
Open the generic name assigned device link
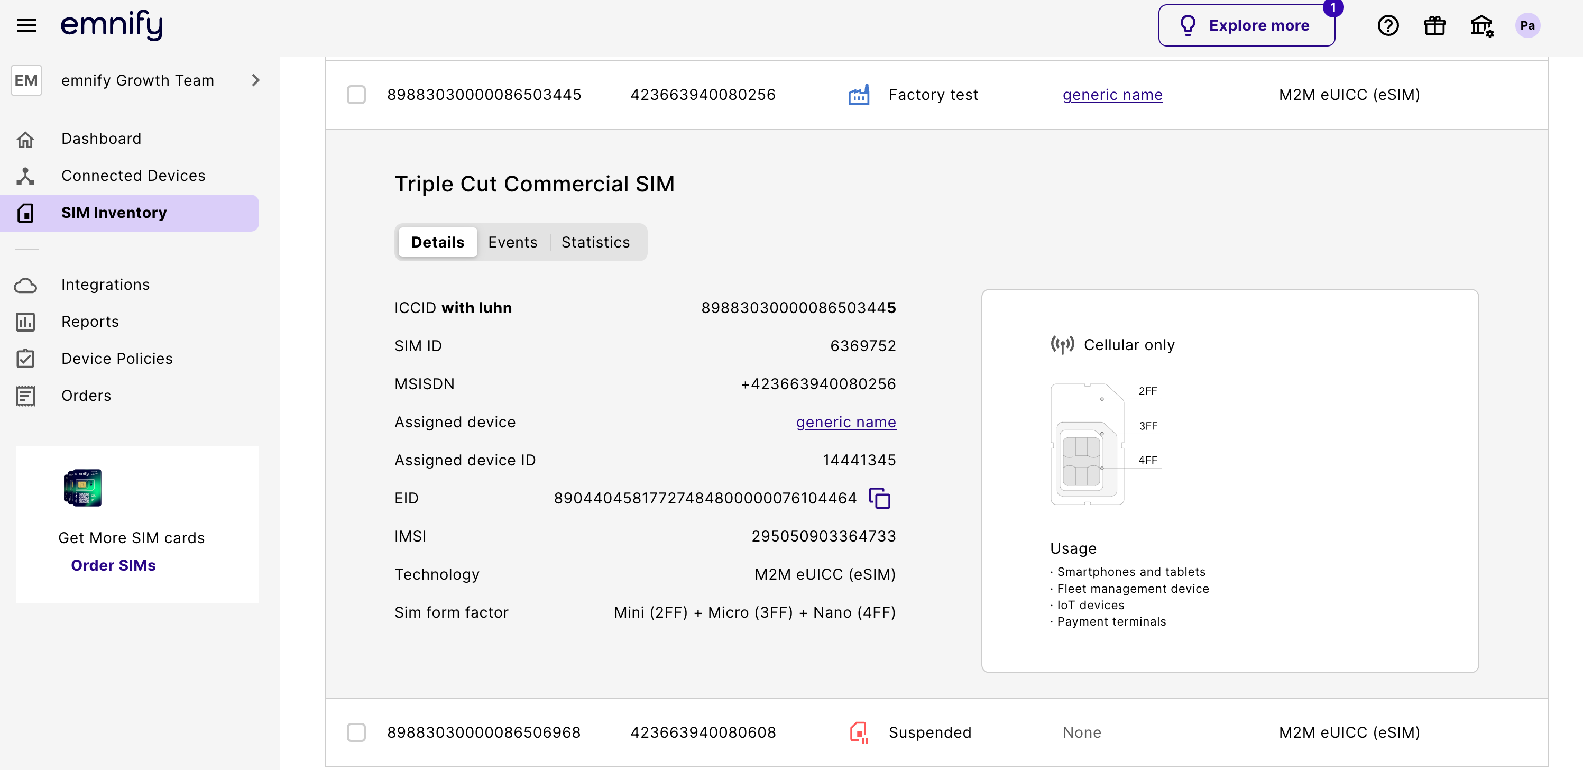(846, 422)
